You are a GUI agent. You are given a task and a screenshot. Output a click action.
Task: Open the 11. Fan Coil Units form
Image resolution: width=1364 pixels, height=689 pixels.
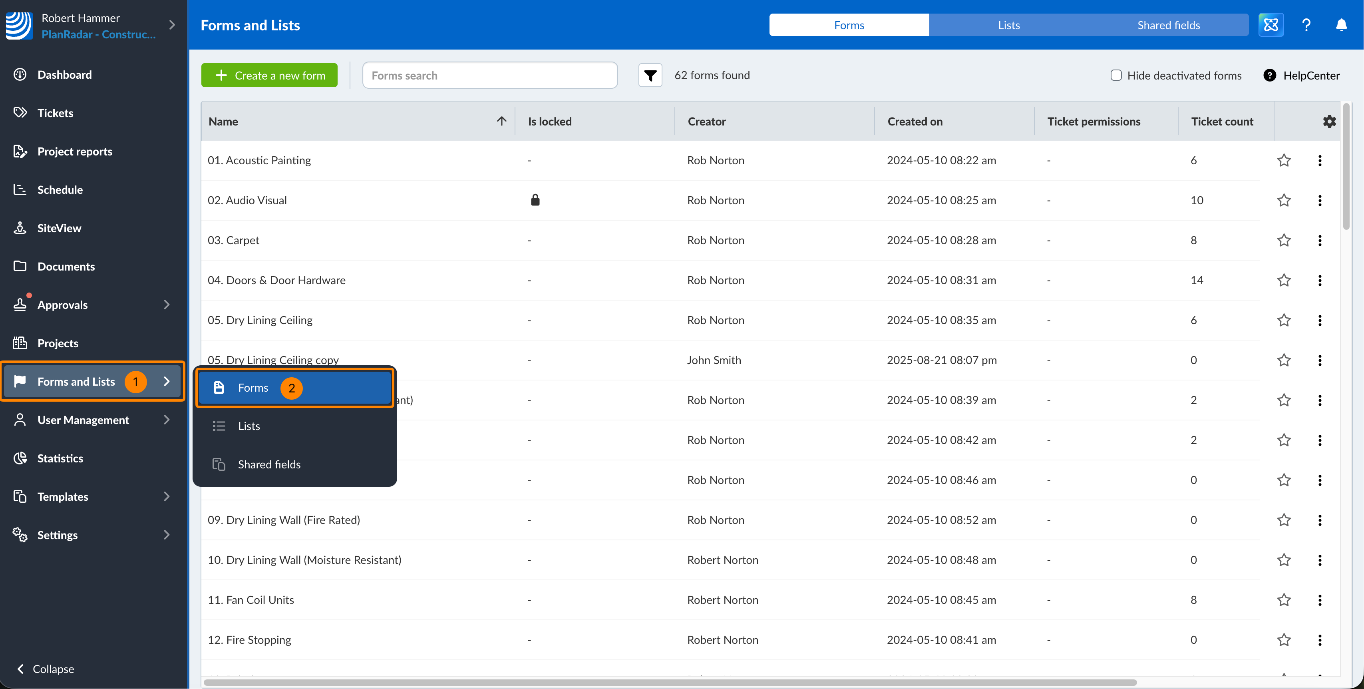(251, 600)
